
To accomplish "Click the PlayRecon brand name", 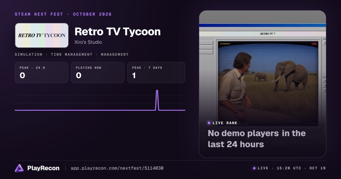I will pyautogui.click(x=43, y=168).
